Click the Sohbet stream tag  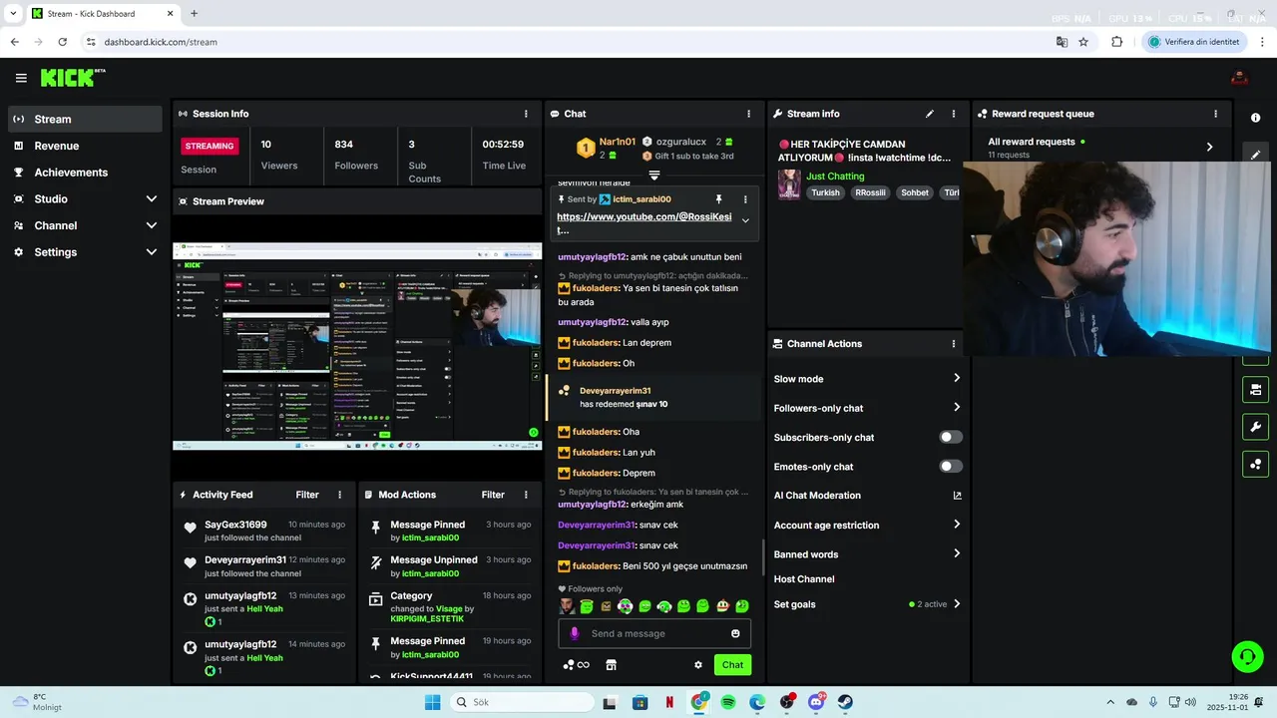tap(914, 192)
